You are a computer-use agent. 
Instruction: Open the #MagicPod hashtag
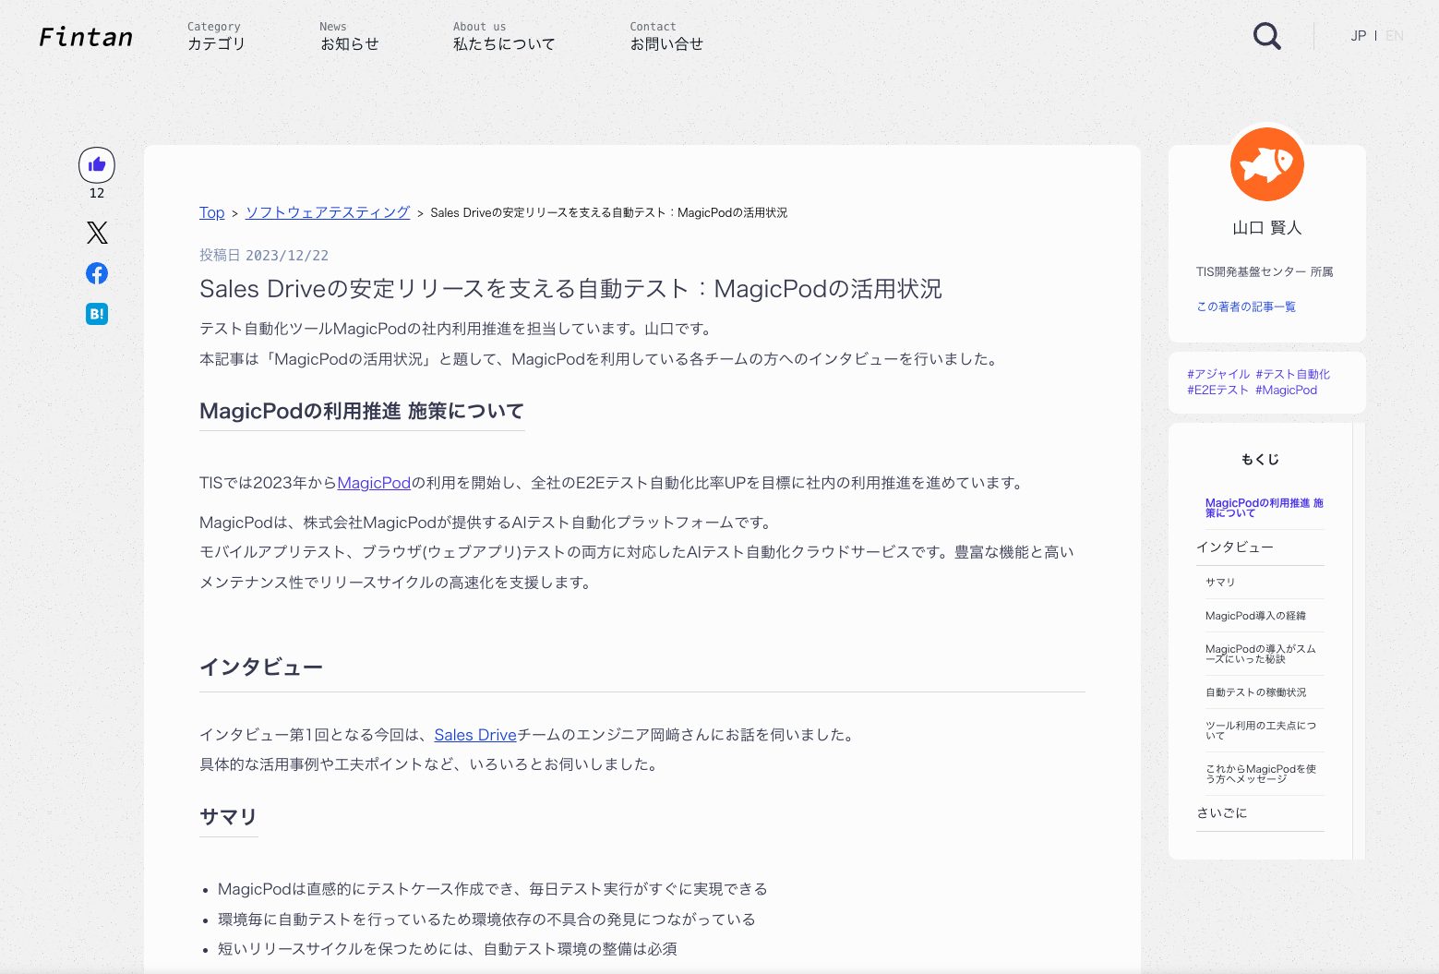pos(1286,390)
